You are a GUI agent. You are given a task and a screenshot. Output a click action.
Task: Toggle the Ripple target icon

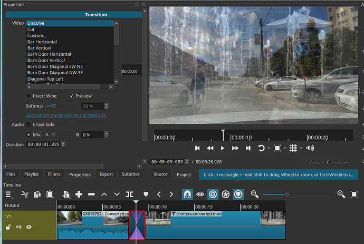[213, 194]
